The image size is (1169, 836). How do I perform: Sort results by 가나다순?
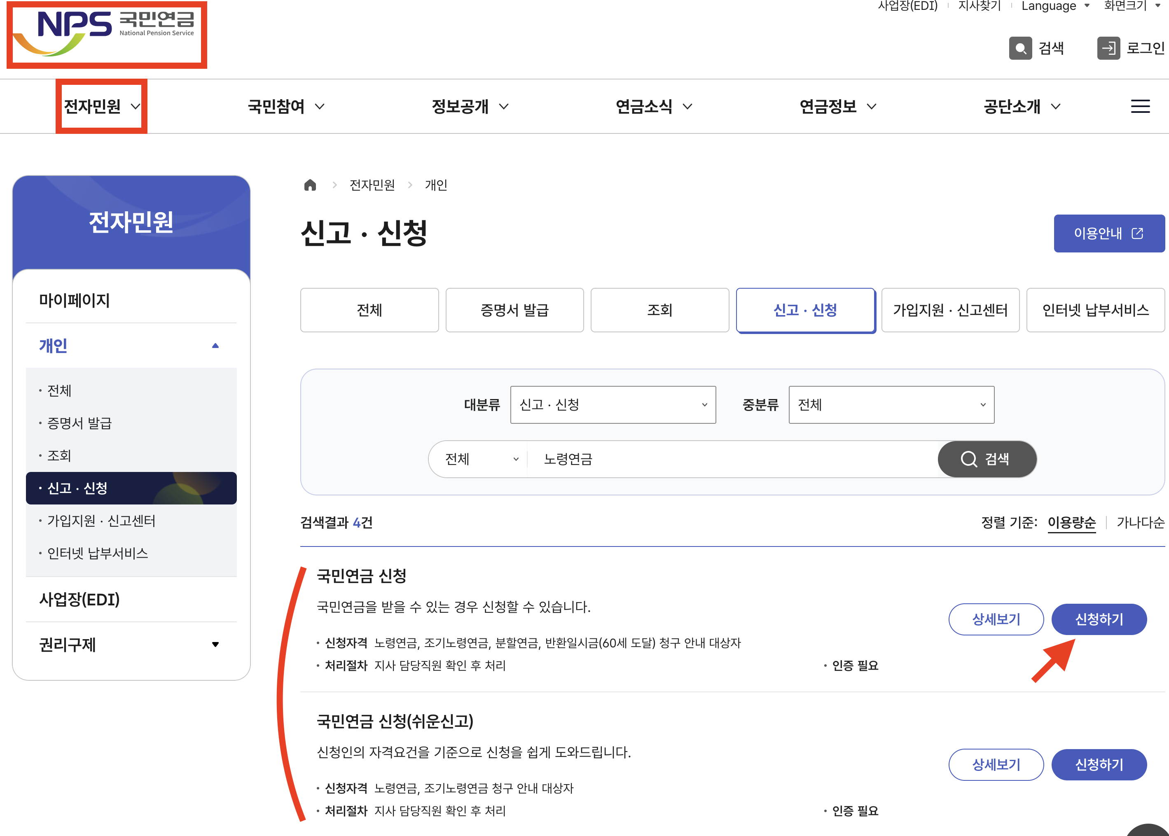1140,523
